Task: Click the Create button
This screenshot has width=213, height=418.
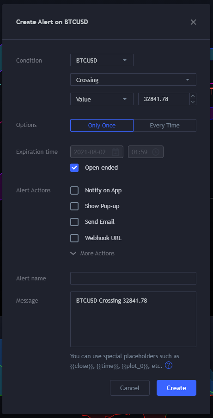Action: [x=176, y=388]
